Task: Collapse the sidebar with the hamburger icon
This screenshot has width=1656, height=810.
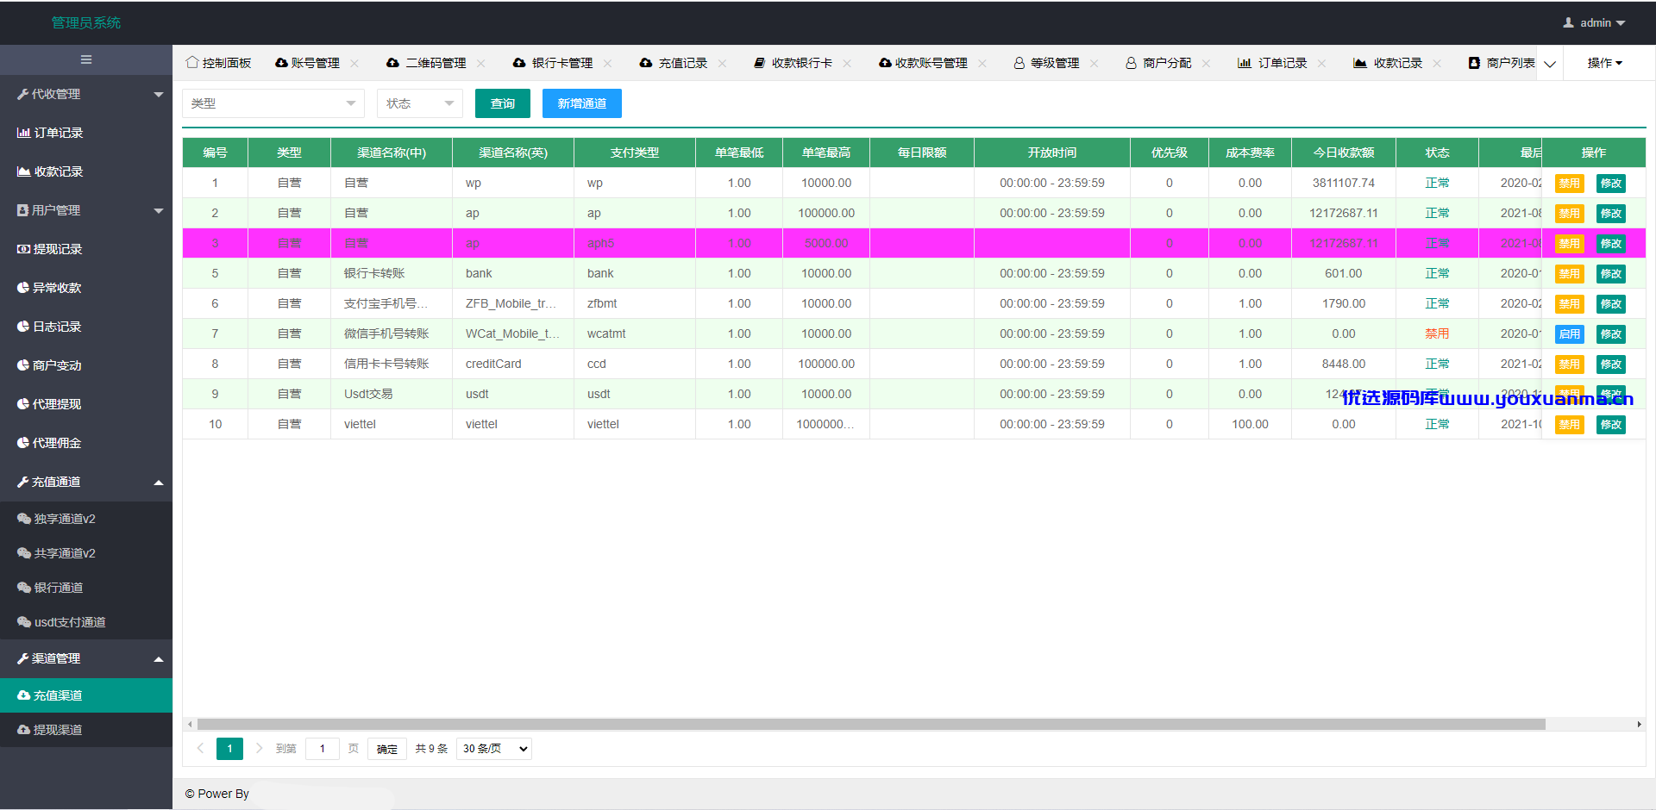Action: (86, 59)
